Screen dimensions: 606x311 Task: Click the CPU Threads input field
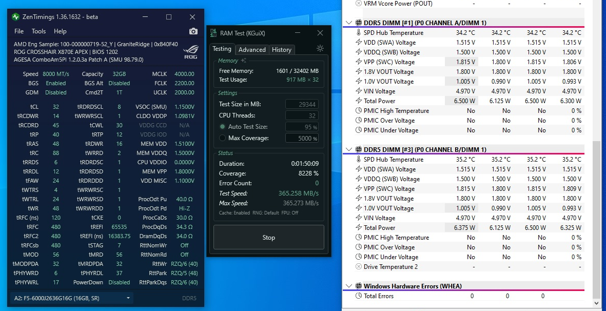pos(302,115)
